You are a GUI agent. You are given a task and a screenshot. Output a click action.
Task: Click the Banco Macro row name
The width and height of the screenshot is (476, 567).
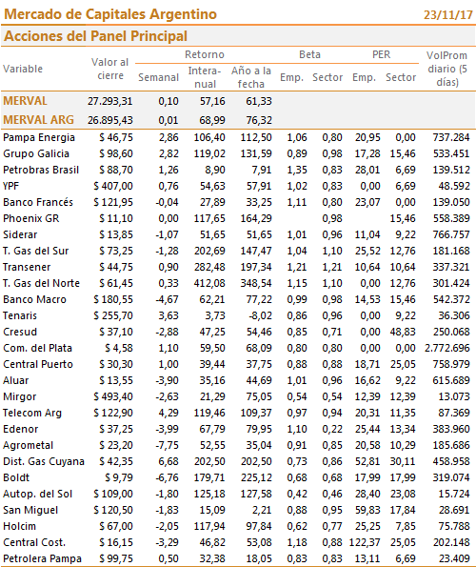pos(34,299)
